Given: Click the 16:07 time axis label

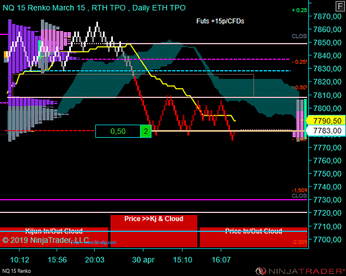Looking at the screenshot, I should (x=221, y=260).
